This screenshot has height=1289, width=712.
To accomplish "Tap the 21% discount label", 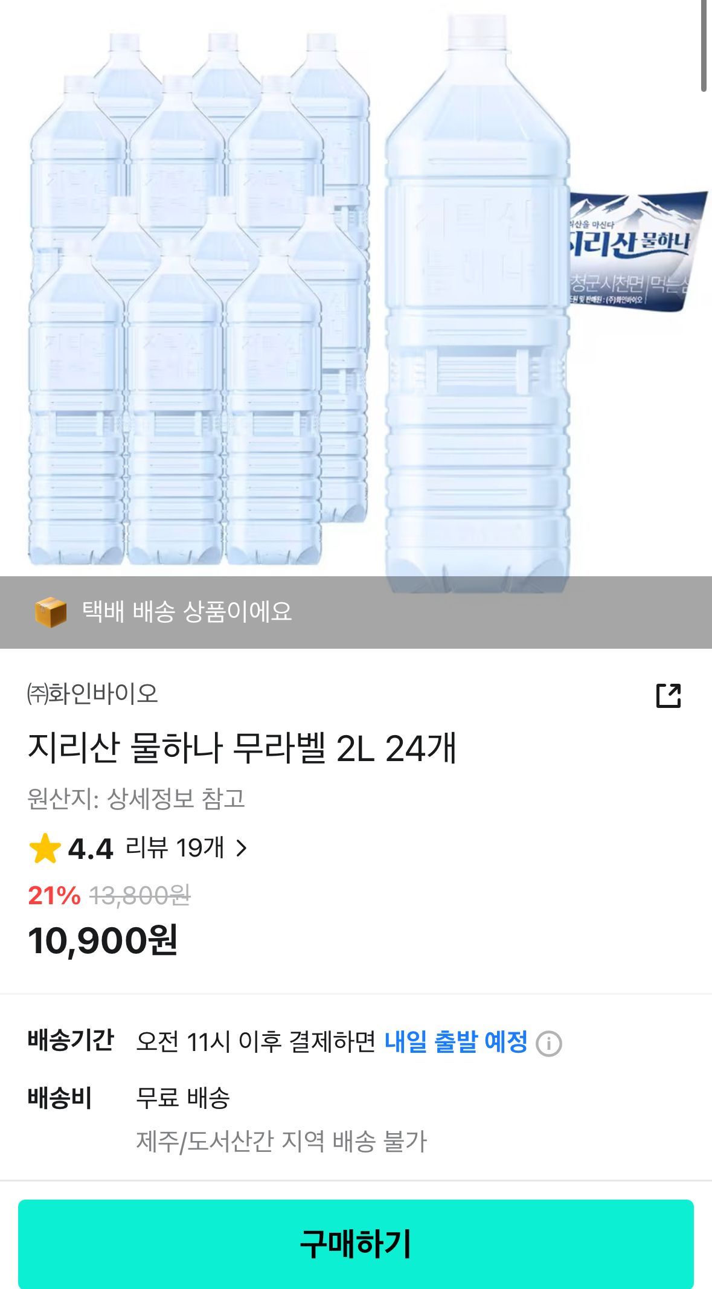I will (x=54, y=895).
